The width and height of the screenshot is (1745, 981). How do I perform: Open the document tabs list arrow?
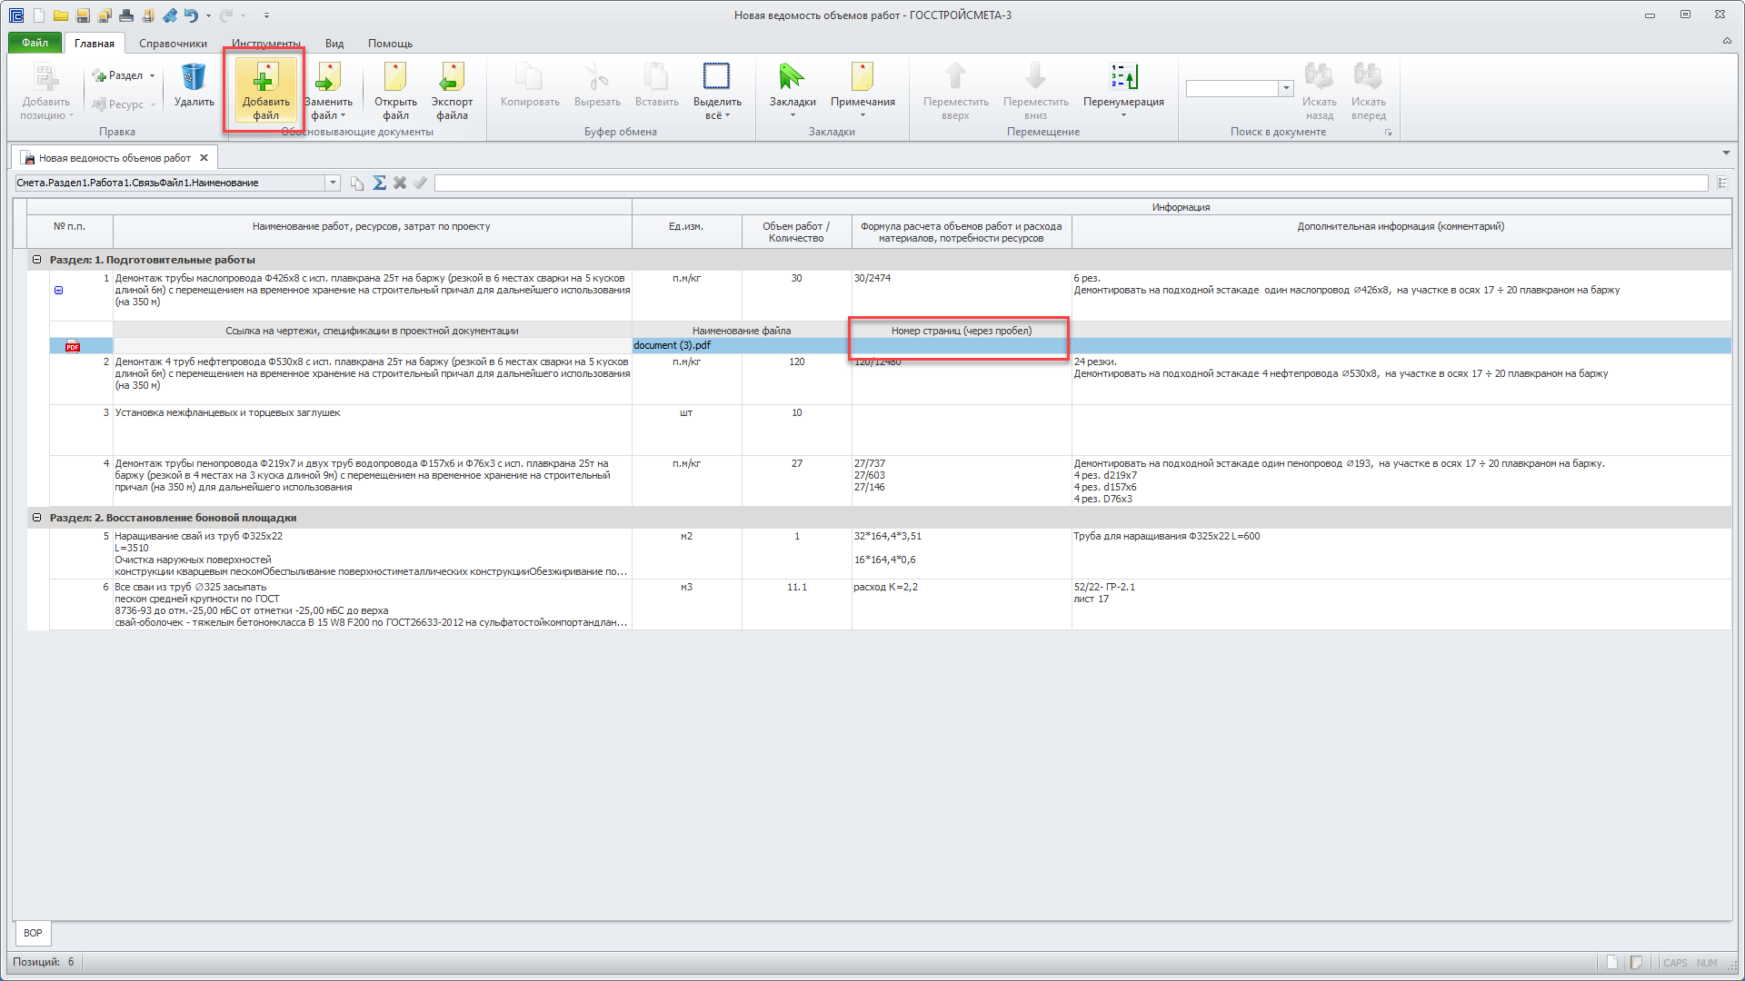[x=1726, y=153]
